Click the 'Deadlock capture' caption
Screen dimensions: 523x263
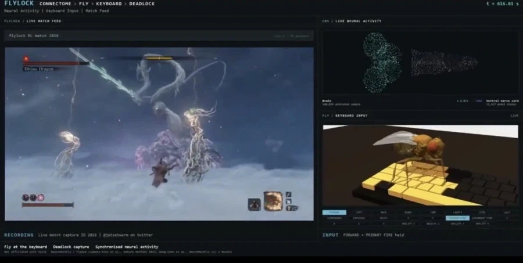71,247
